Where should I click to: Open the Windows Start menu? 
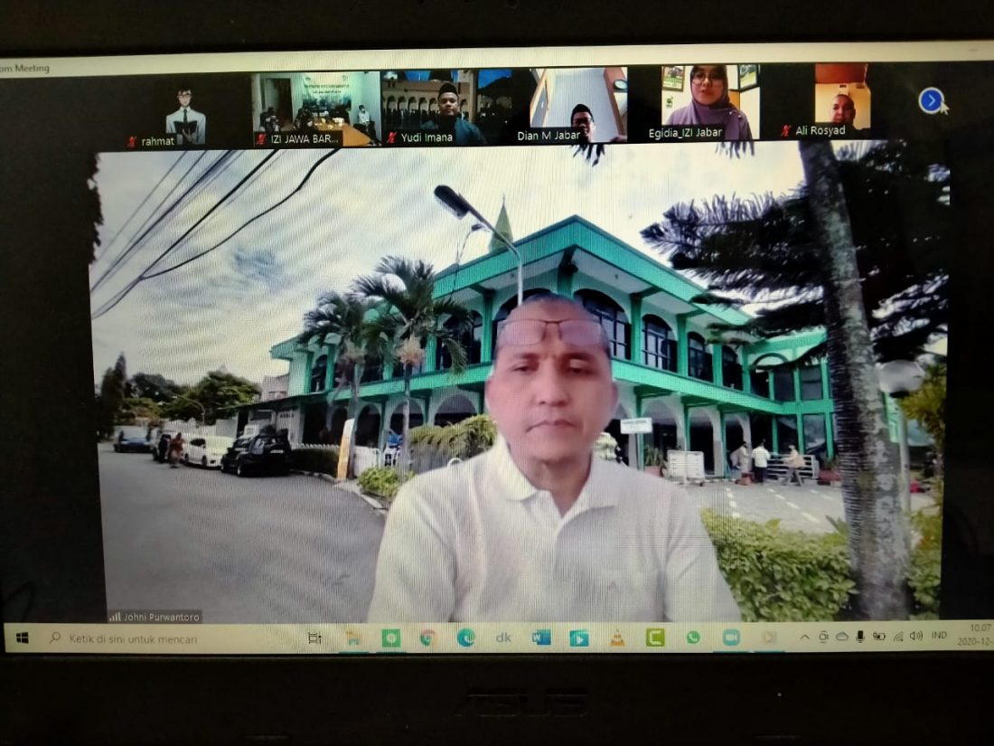tap(23, 637)
